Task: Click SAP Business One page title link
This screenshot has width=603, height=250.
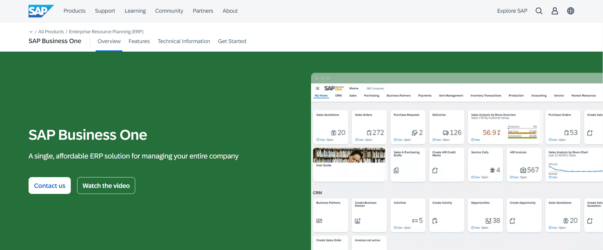Action: coord(55,41)
